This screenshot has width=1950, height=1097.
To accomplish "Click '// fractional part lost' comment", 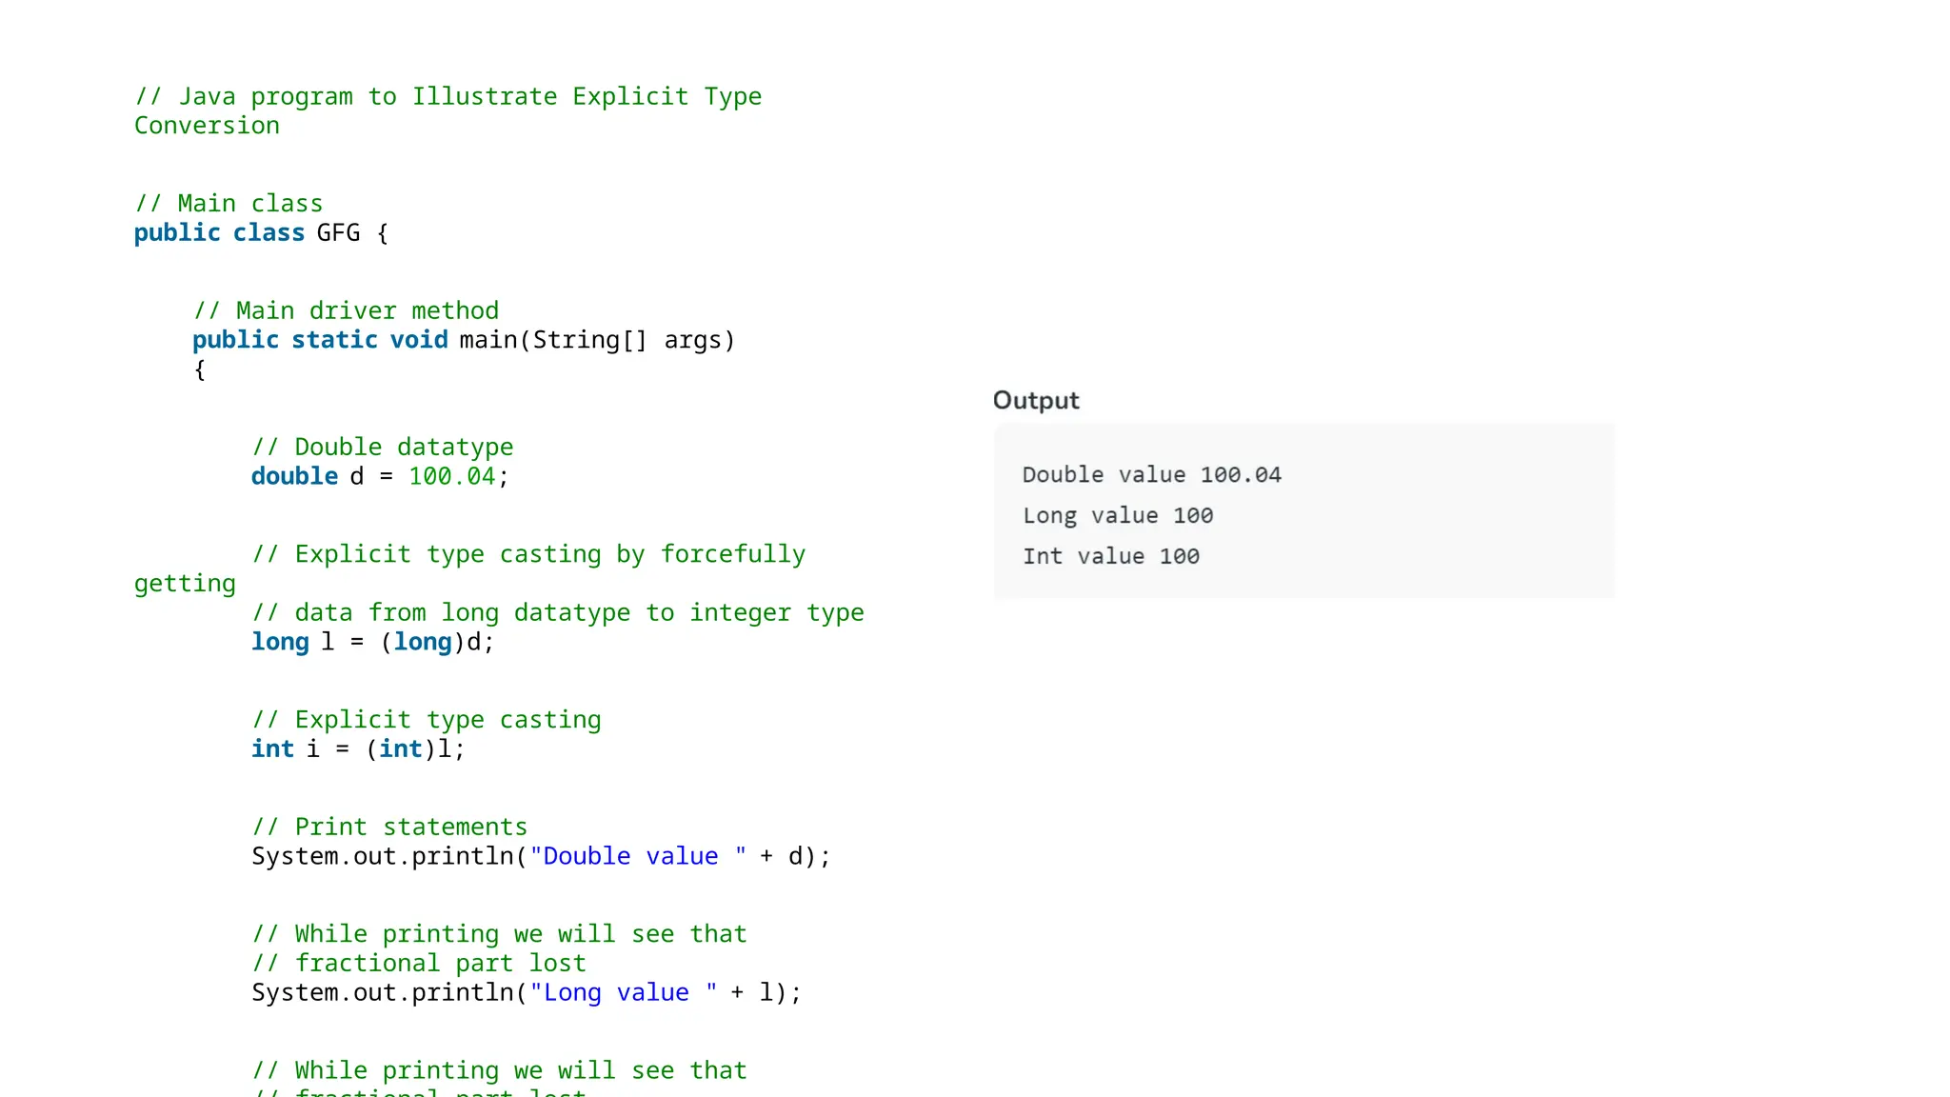I will [x=419, y=964].
